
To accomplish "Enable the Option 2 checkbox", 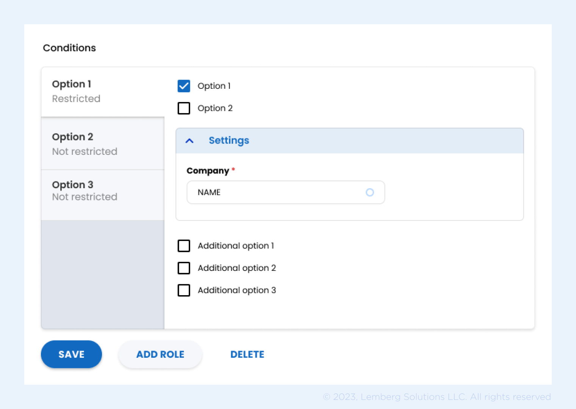I will click(184, 108).
